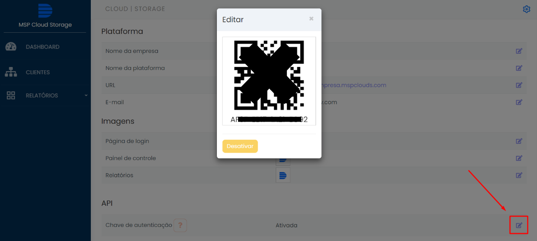Click the MSP Cloud Storage logo
This screenshot has width=537, height=241.
(x=45, y=11)
